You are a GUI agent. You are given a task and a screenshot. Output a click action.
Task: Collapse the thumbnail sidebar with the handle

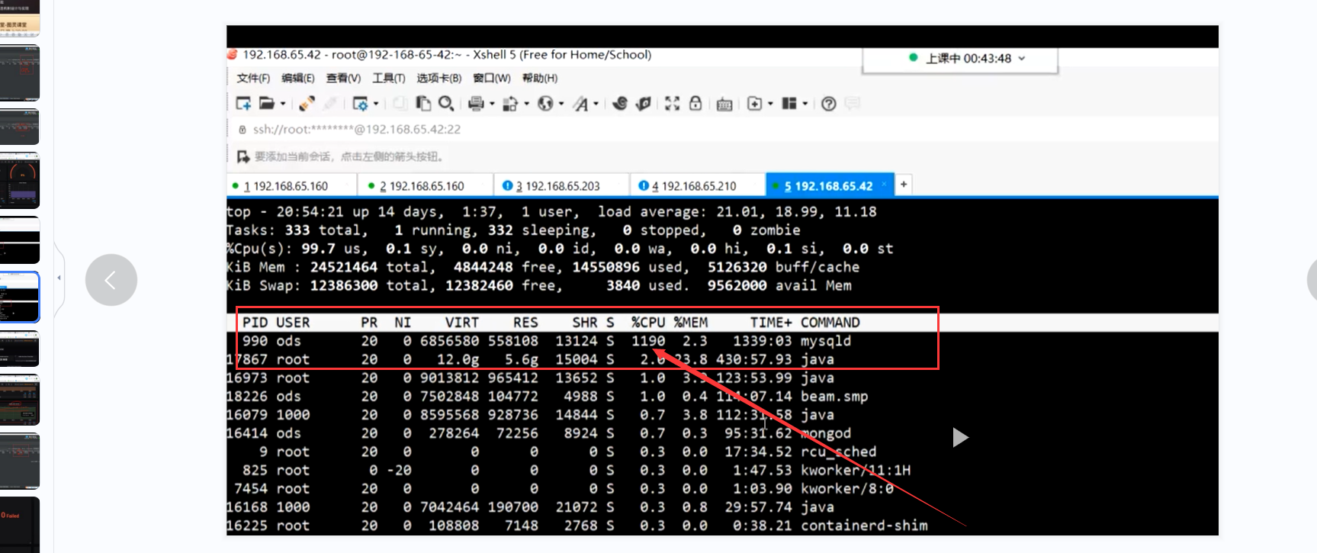coord(59,278)
